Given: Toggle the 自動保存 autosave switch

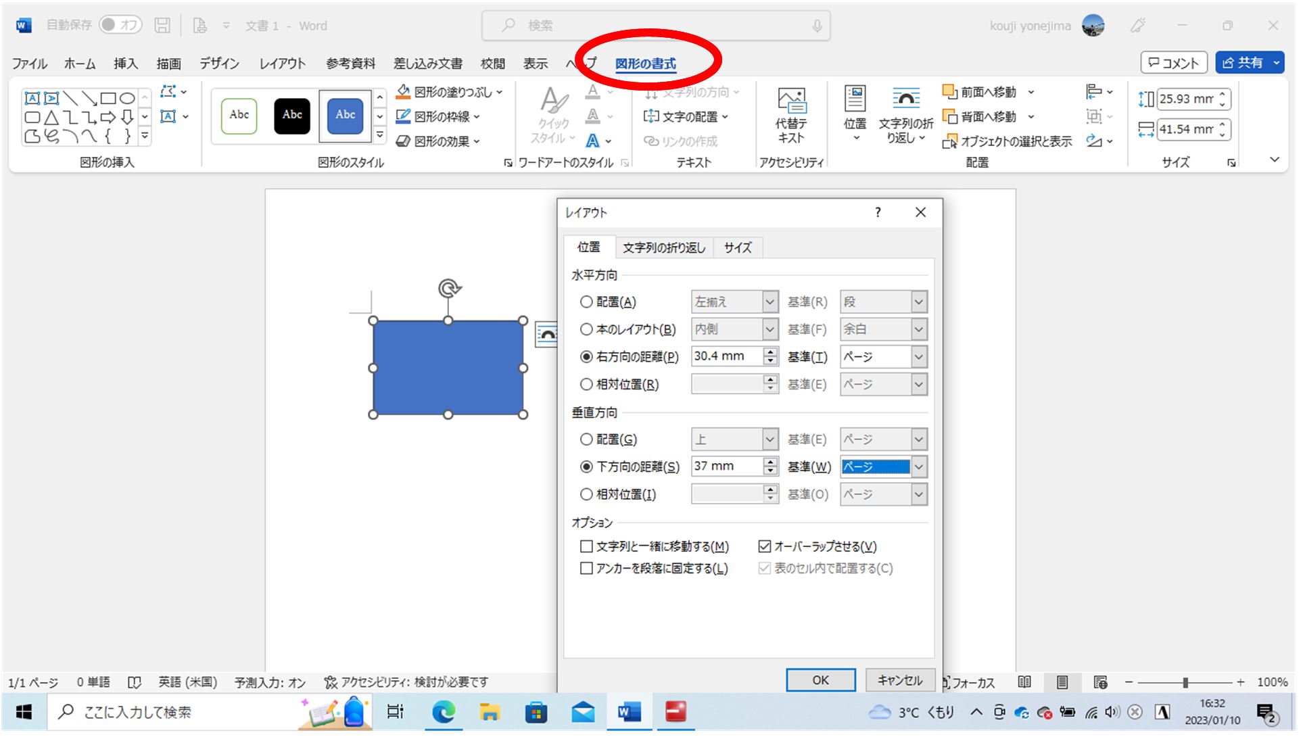Looking at the screenshot, I should click(120, 25).
